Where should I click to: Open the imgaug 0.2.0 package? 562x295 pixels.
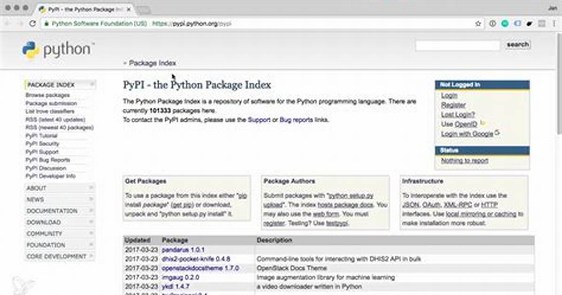click(180, 278)
